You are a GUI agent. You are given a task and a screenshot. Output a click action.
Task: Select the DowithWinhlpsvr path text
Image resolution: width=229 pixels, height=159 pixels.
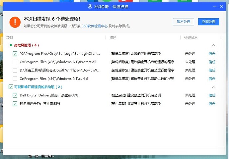click(60, 70)
